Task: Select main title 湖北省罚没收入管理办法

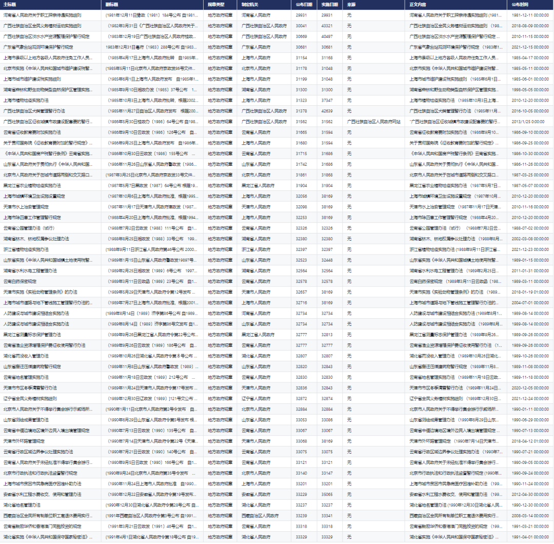Action: pos(26,356)
